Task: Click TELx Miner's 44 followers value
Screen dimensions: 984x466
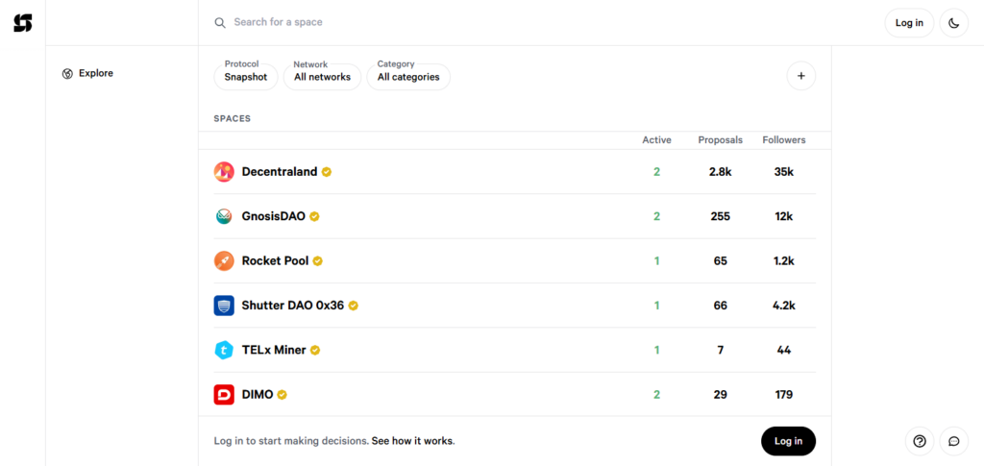Action: point(784,350)
